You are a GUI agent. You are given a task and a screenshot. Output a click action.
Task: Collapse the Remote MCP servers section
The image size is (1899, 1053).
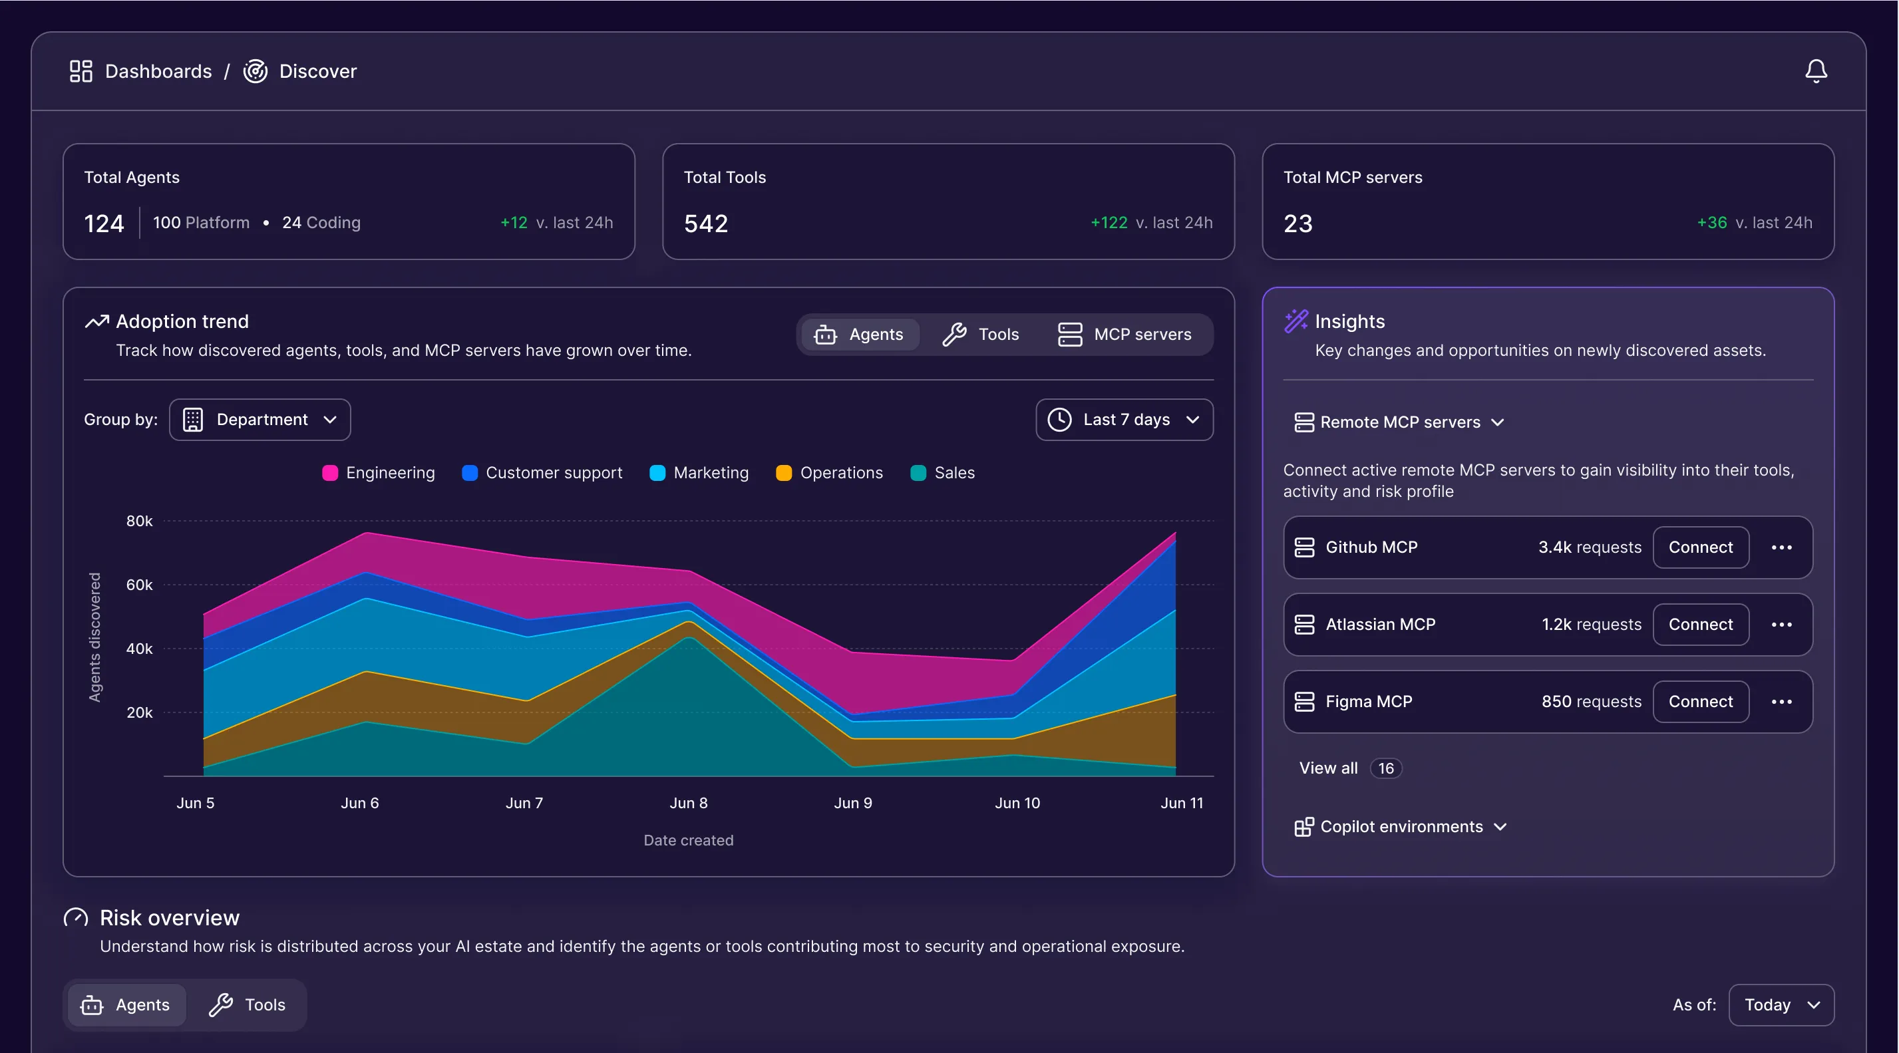pyautogui.click(x=1399, y=422)
